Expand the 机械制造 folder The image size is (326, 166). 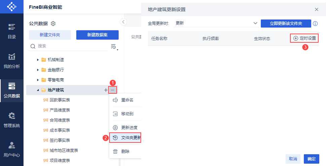(38, 60)
